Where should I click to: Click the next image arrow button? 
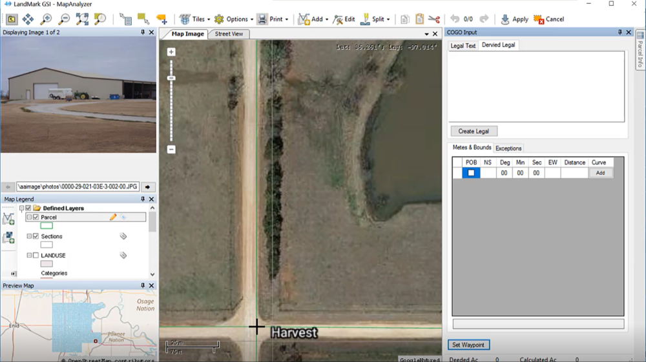pos(147,186)
